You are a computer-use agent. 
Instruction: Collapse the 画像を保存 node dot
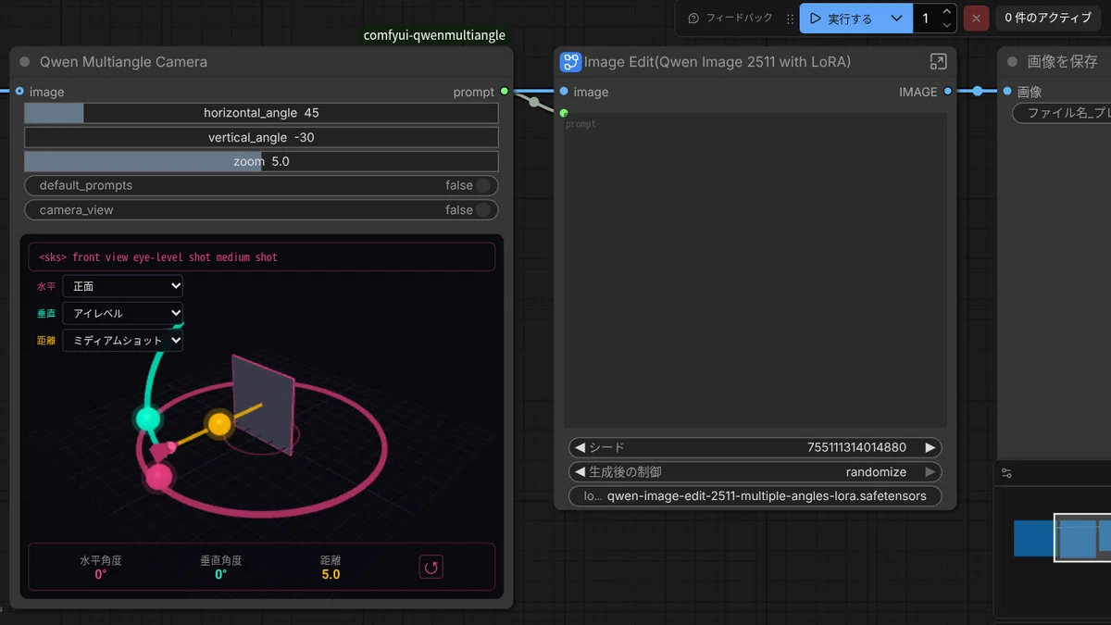pyautogui.click(x=1012, y=62)
